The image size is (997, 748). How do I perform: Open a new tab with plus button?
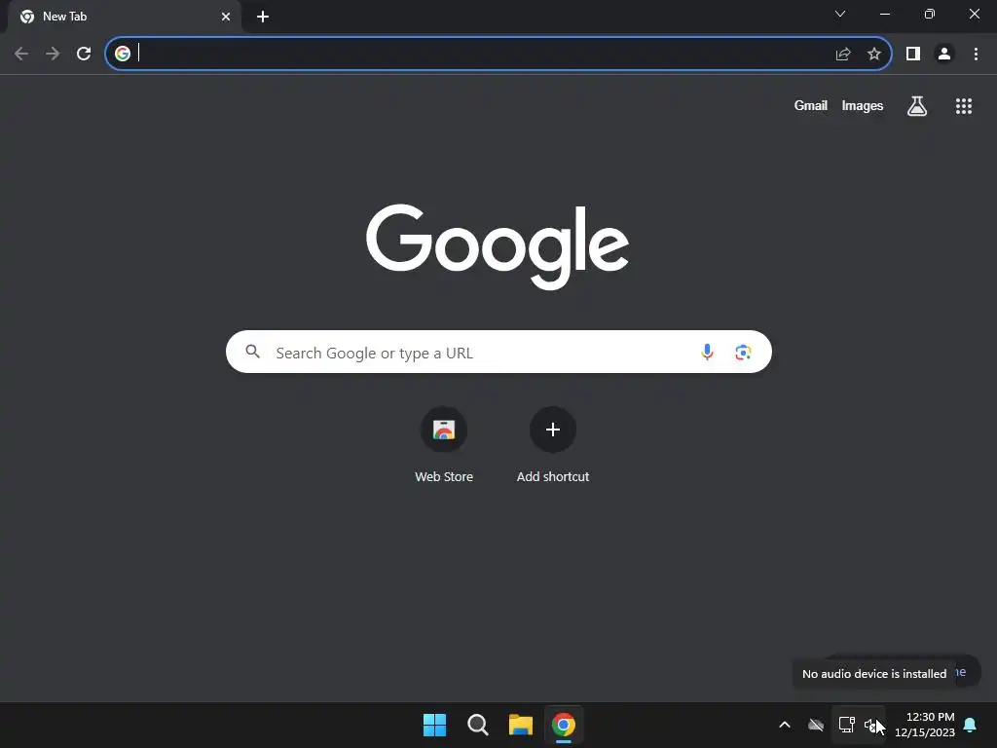(x=263, y=17)
